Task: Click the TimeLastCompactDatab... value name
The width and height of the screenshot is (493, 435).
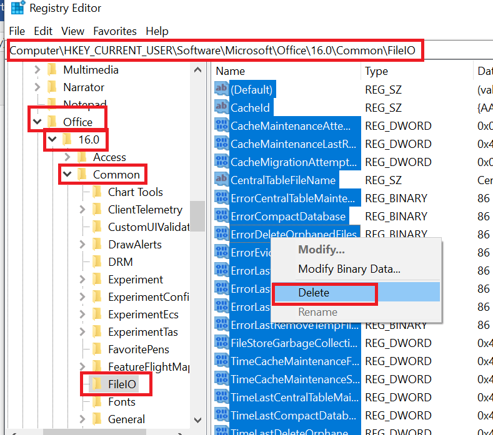Action: [293, 416]
